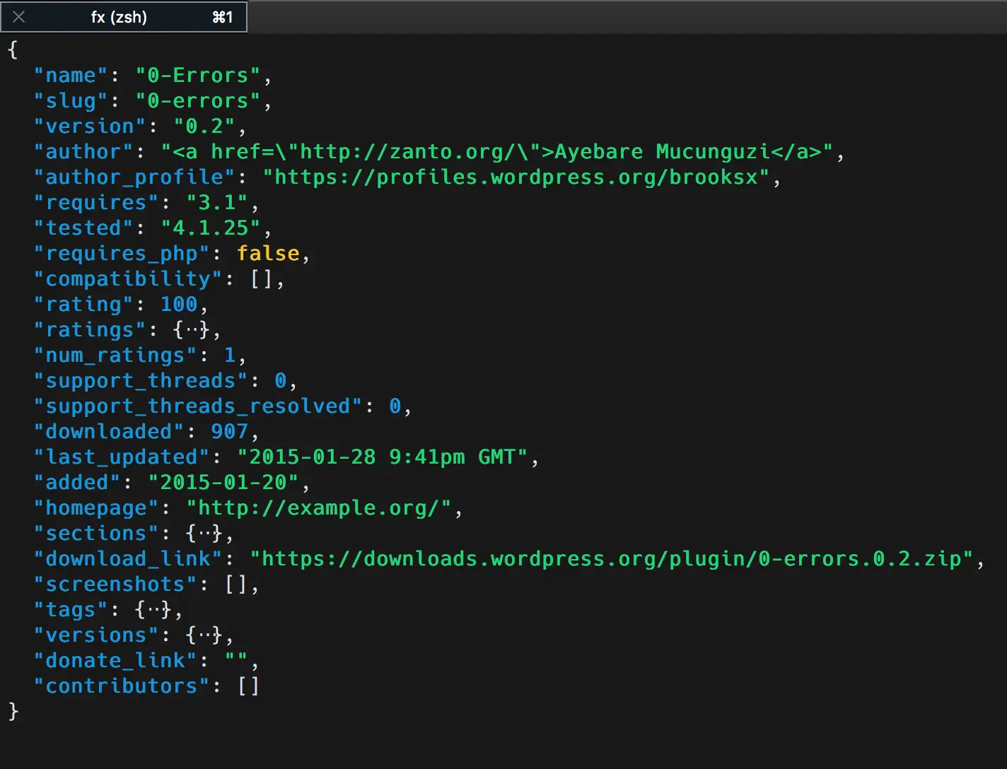Click the "slug" key
This screenshot has height=769, width=1007.
pyautogui.click(x=71, y=101)
